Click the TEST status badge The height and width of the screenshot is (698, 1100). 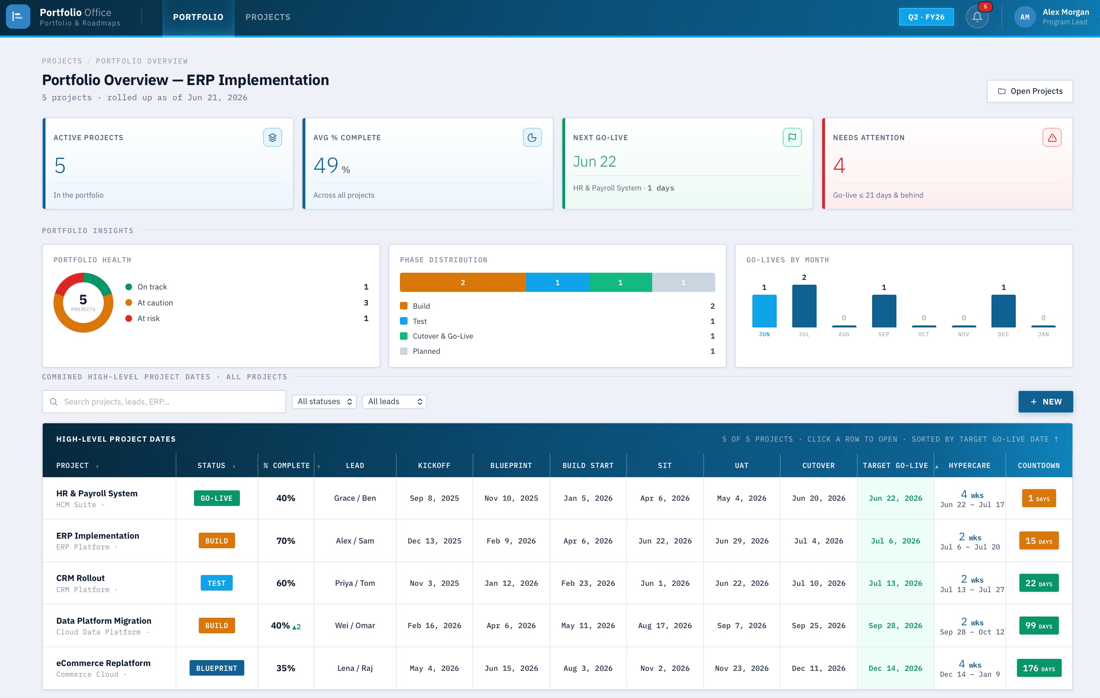coord(217,583)
